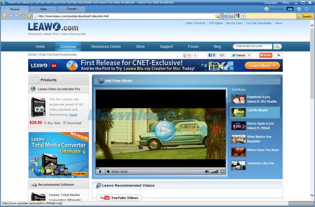This screenshot has width=315, height=207.
Task: Open the YouTube Downloader top link
Action: pos(259,23)
